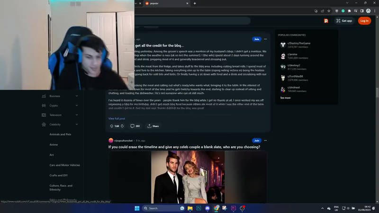Open the Reddit advertise icon beside Get app

326,21
